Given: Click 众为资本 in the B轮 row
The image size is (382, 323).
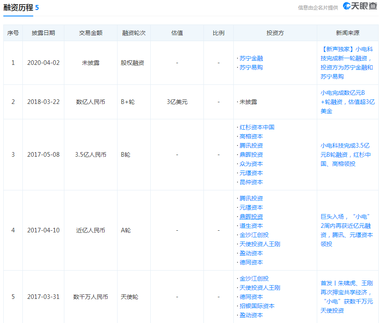Looking at the screenshot, I should coord(251,164).
